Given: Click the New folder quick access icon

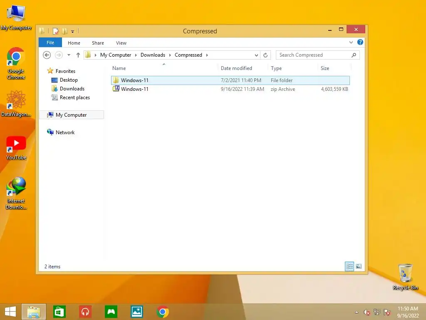Looking at the screenshot, I should (64, 31).
